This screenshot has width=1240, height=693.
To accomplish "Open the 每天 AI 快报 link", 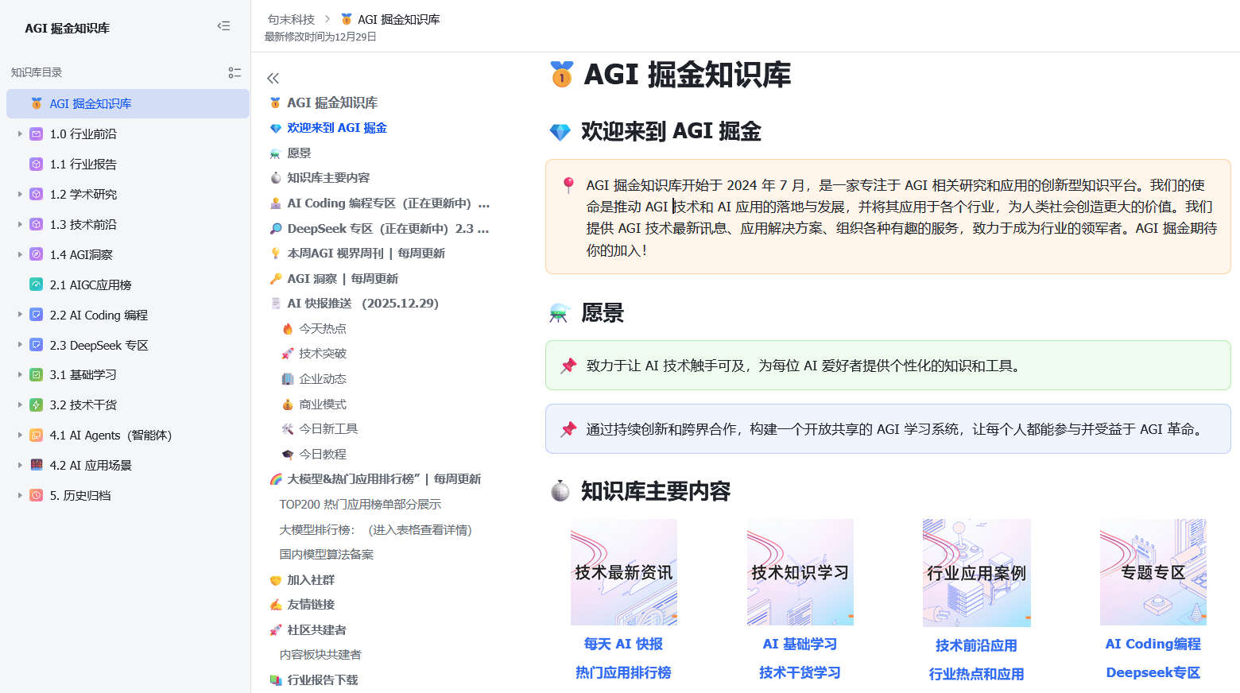I will coord(623,645).
